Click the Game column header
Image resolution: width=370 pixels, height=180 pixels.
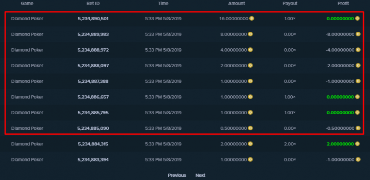tap(27, 3)
